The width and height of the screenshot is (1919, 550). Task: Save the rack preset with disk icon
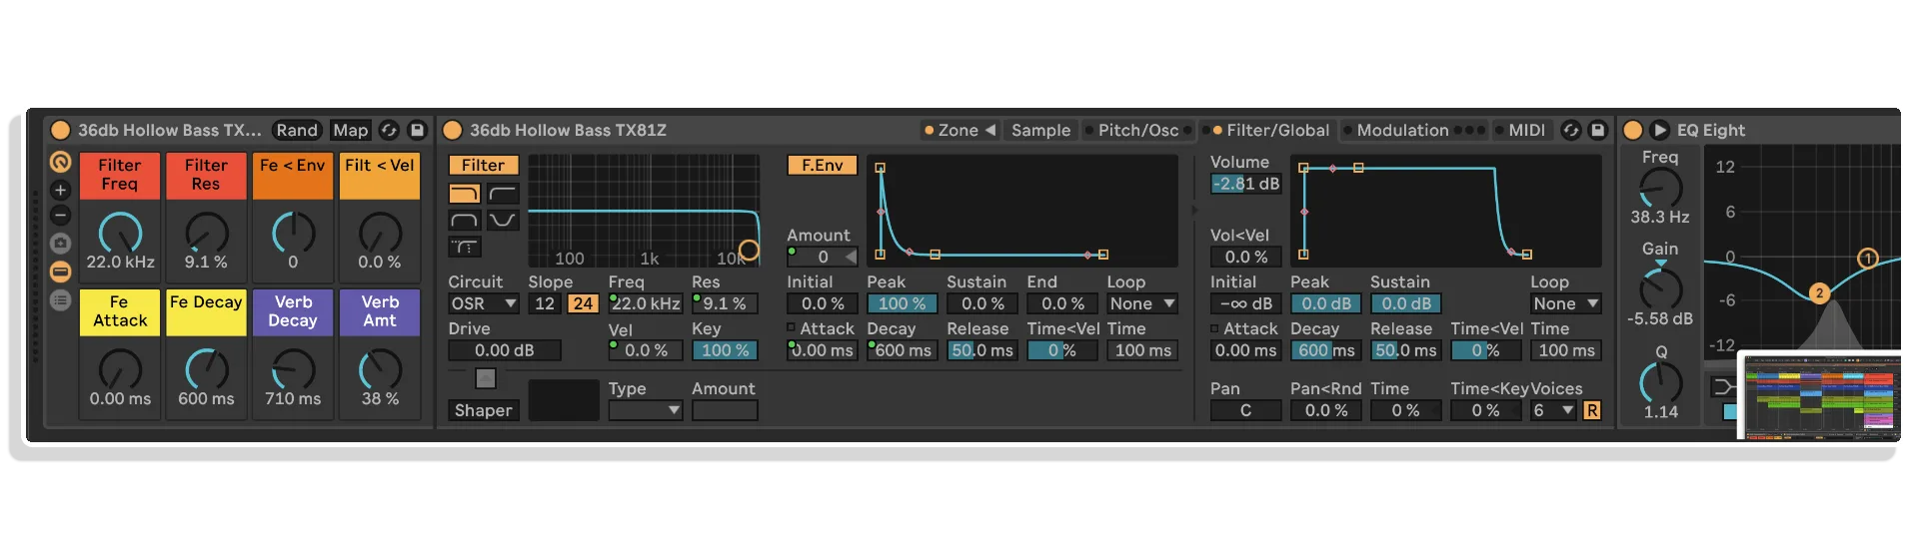(418, 130)
